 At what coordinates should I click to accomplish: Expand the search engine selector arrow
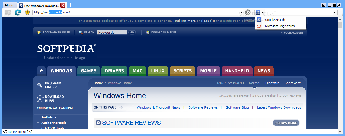[262, 13]
